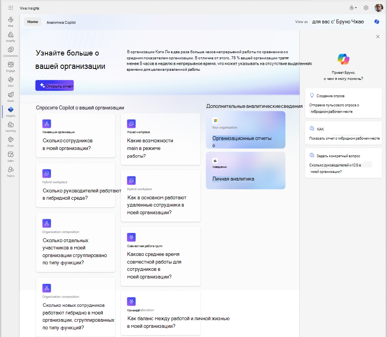Open card Сколько новых сотрудников работают гибридно
This screenshot has width=387, height=337.
coord(75,307)
